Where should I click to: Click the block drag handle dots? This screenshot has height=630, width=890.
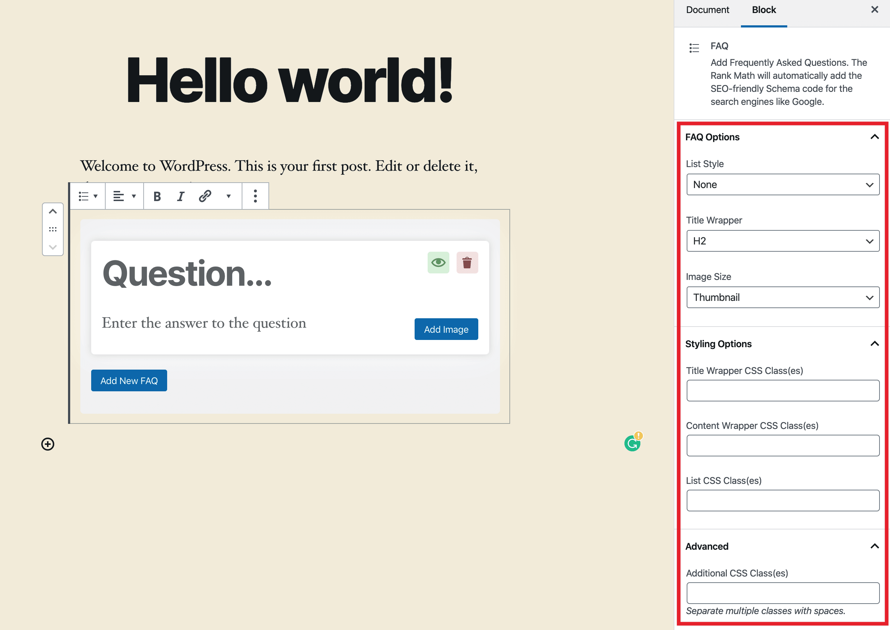point(53,229)
